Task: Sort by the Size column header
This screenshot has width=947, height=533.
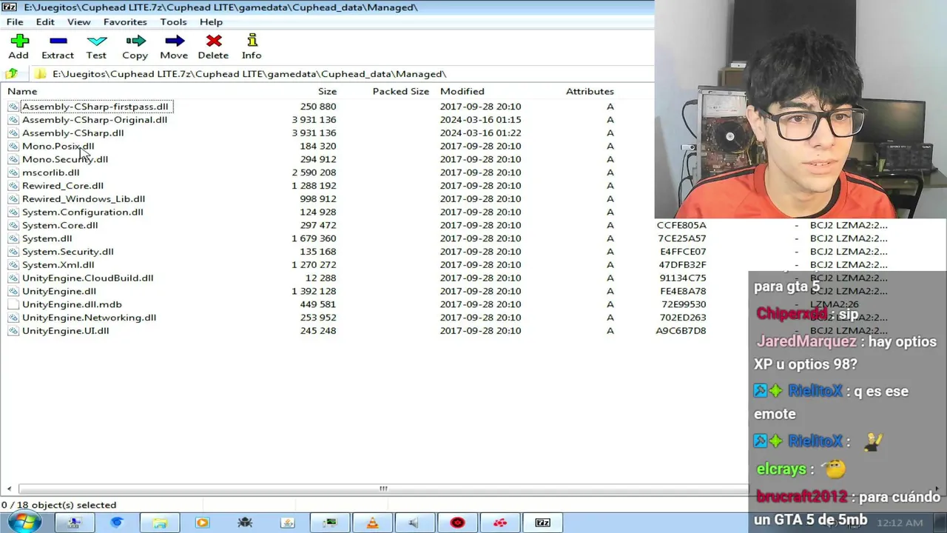Action: tap(327, 91)
